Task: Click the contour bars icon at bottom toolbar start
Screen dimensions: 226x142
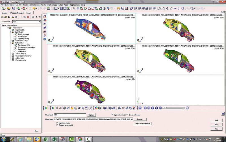Action: [46, 108]
